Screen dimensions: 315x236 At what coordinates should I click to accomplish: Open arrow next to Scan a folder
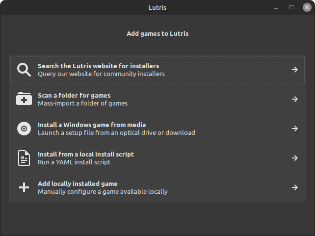tap(295, 99)
